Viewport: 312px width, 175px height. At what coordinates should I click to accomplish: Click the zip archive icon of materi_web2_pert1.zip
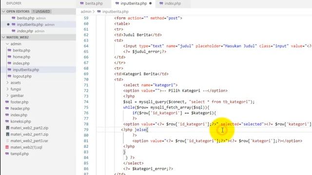[x=8, y=134]
